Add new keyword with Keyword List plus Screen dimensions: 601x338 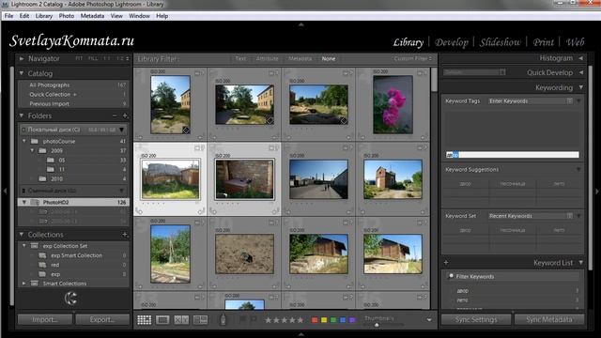coord(446,263)
